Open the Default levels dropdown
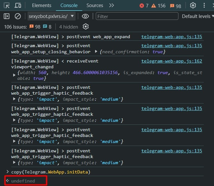This screenshot has height=186, width=214. tap(197, 16)
